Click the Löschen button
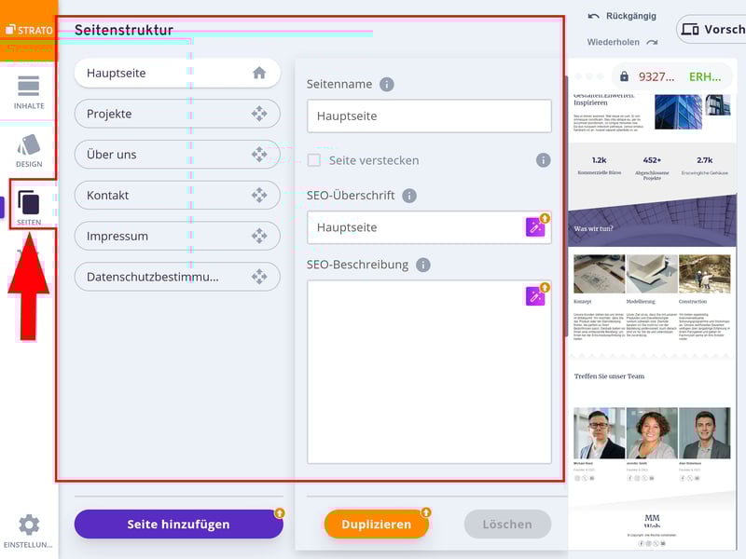 coord(507,525)
